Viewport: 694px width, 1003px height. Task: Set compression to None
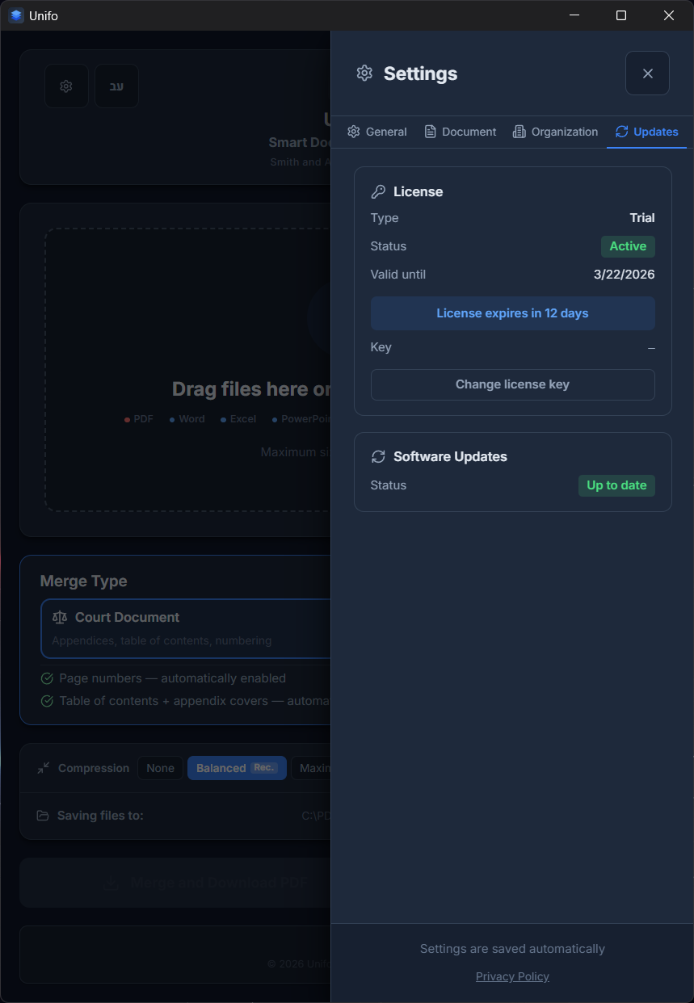click(160, 768)
